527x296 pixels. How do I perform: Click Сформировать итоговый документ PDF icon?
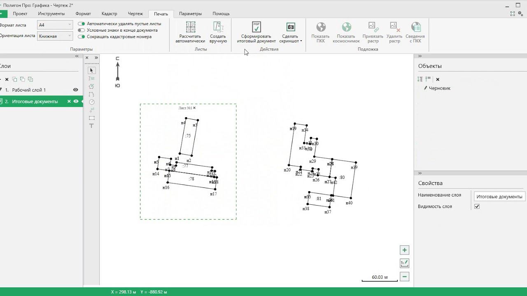point(257,27)
